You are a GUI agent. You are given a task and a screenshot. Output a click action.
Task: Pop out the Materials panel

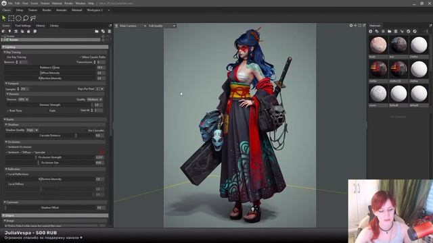pyautogui.click(x=430, y=26)
